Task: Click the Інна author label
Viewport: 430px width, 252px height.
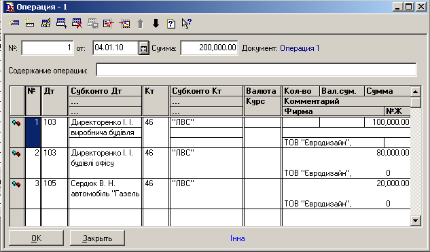Action: point(238,238)
